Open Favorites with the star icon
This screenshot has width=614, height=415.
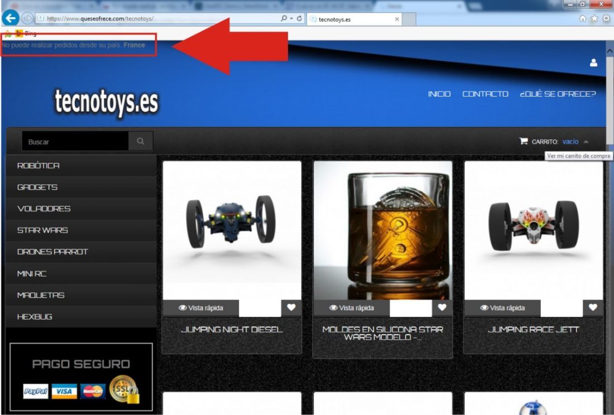594,18
